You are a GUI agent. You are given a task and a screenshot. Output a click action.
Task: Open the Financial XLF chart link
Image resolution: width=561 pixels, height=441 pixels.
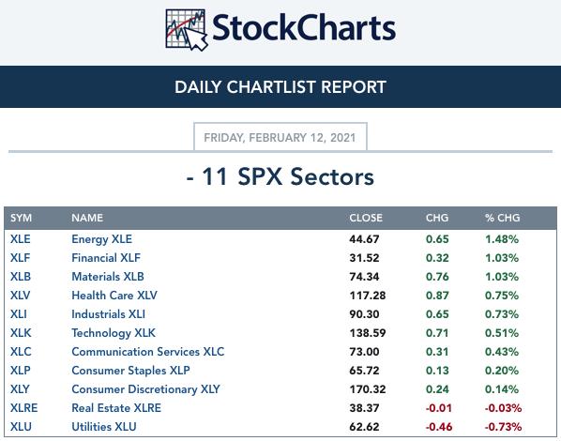point(106,258)
